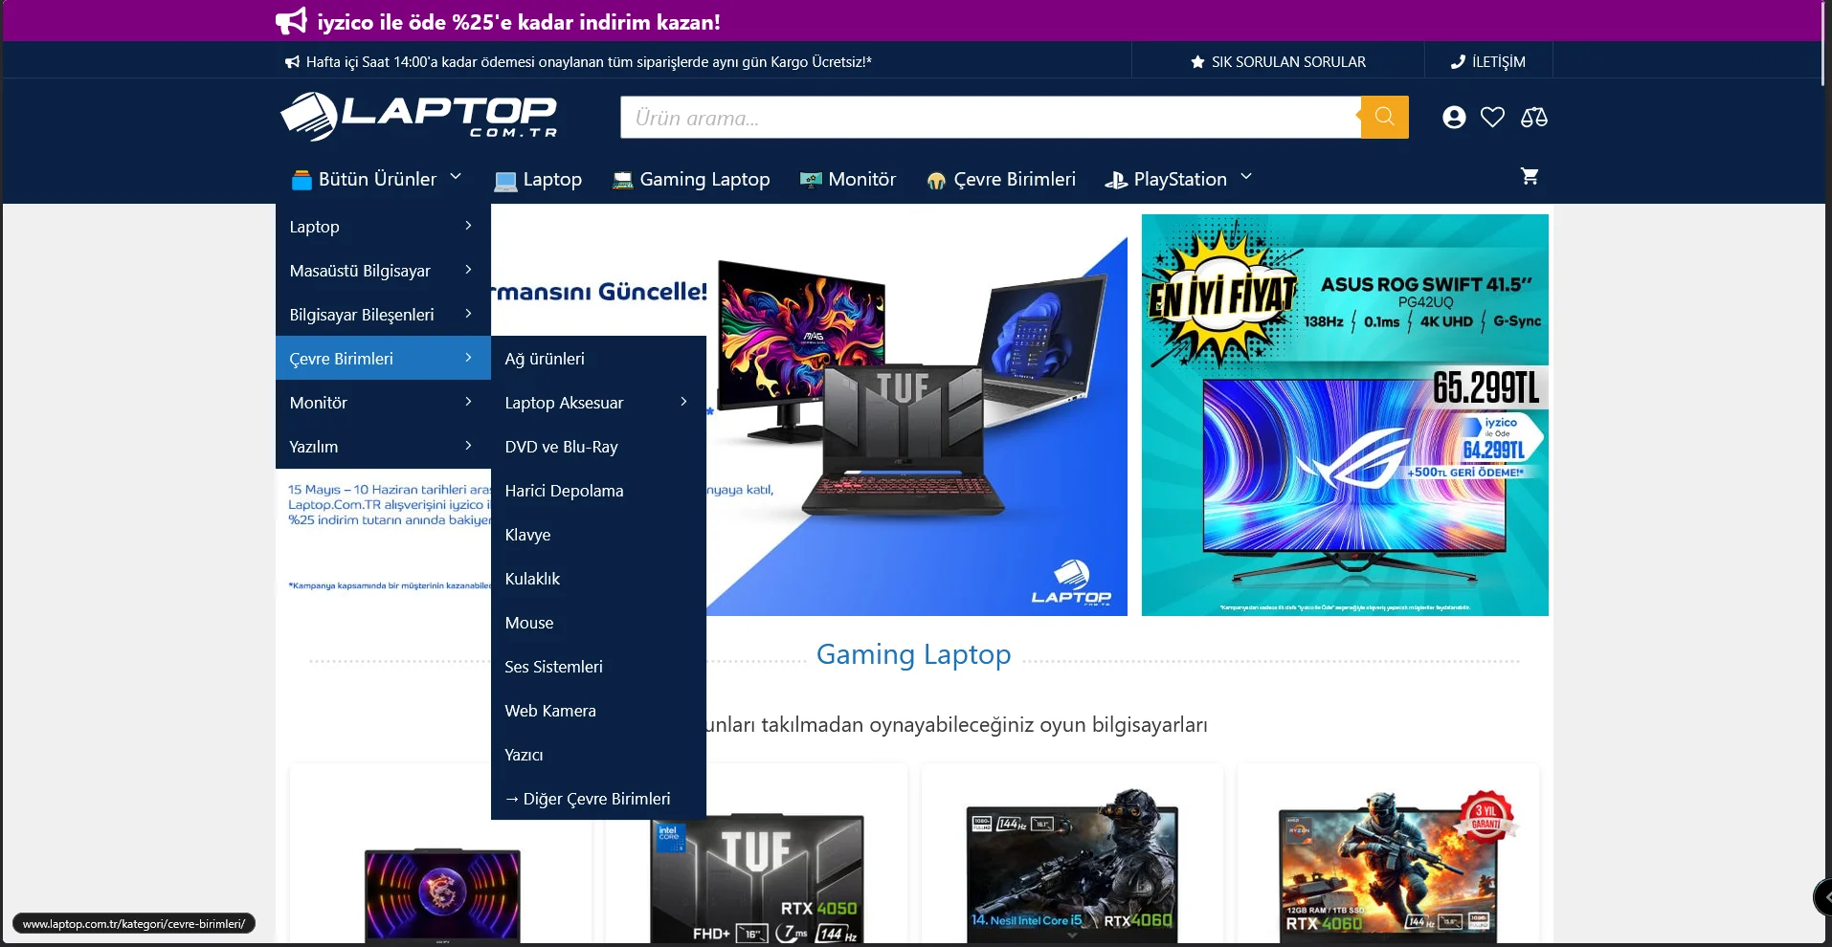Viewport: 1832px width, 947px height.
Task: Click the Çevre Birimleri headphone icon
Action: click(x=937, y=181)
